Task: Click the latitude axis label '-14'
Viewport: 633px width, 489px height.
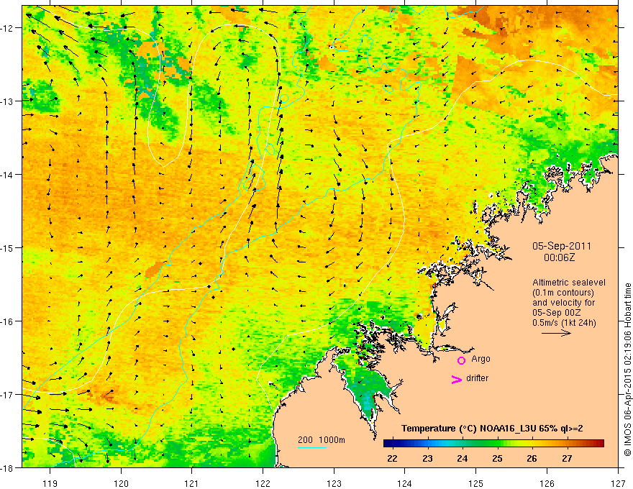Action: pos(8,174)
